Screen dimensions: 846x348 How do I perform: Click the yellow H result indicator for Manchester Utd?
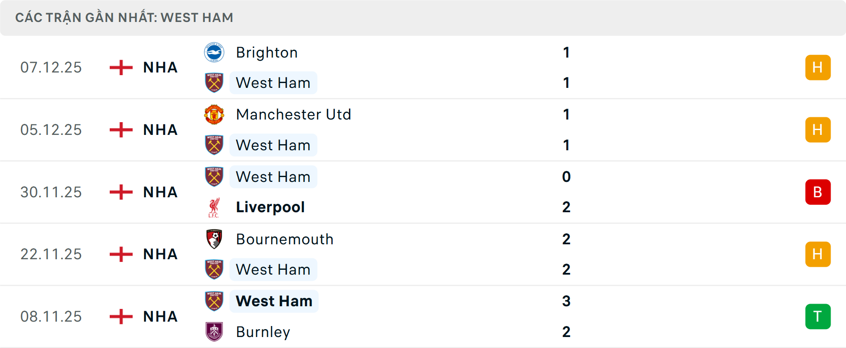[x=818, y=130]
